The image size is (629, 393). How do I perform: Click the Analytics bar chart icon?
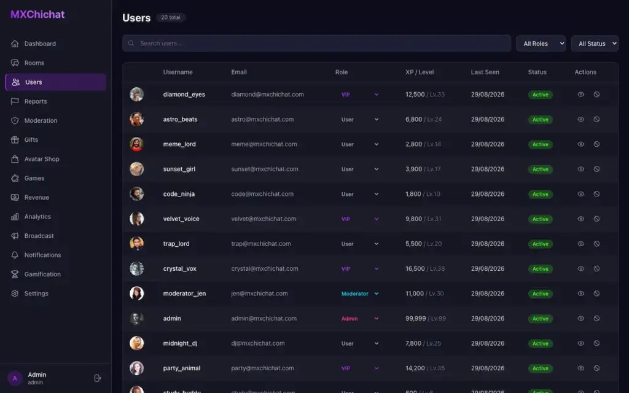15,217
